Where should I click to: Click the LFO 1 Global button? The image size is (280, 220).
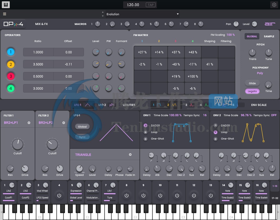(82, 127)
